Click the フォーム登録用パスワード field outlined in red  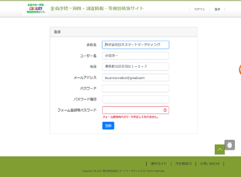click(x=133, y=110)
